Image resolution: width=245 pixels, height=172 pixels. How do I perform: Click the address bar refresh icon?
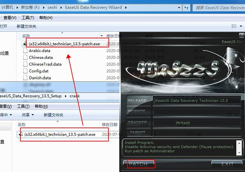coord(186,7)
